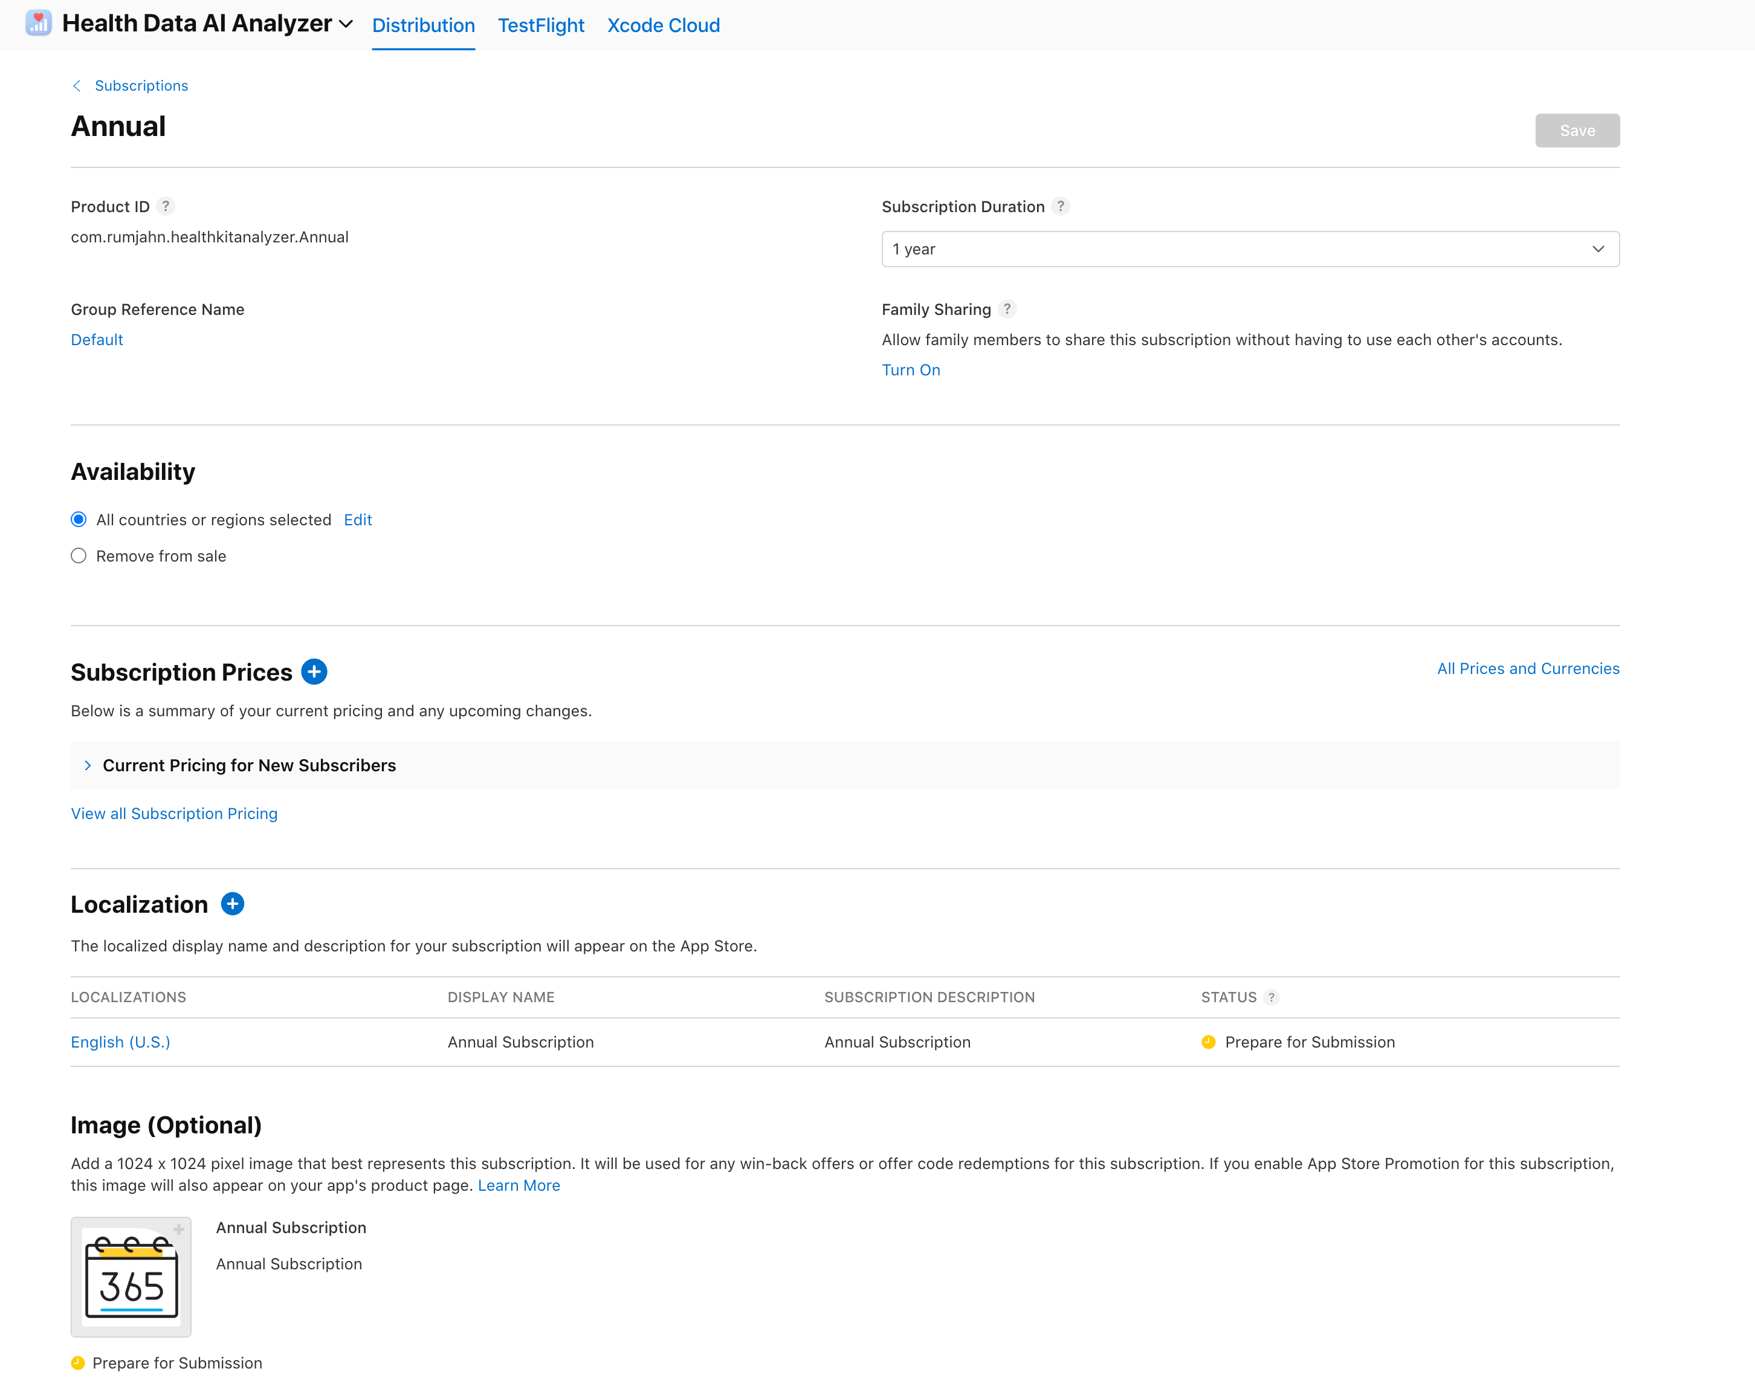This screenshot has width=1755, height=1383.
Task: Click the Save button
Action: click(1577, 131)
